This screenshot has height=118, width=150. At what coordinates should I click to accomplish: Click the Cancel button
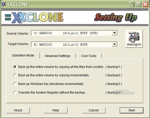pyautogui.click(x=94, y=110)
